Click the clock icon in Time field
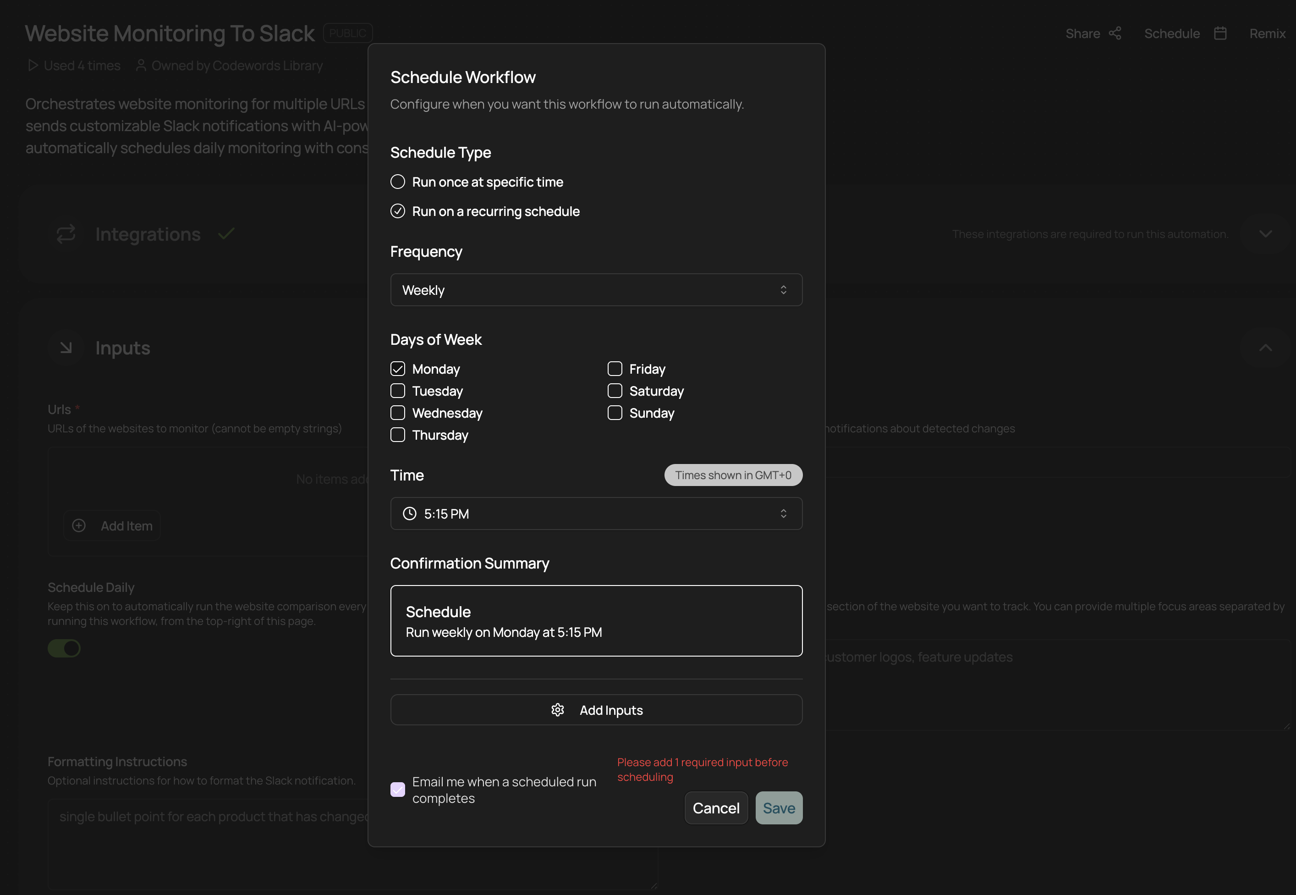1296x895 pixels. [x=410, y=514]
